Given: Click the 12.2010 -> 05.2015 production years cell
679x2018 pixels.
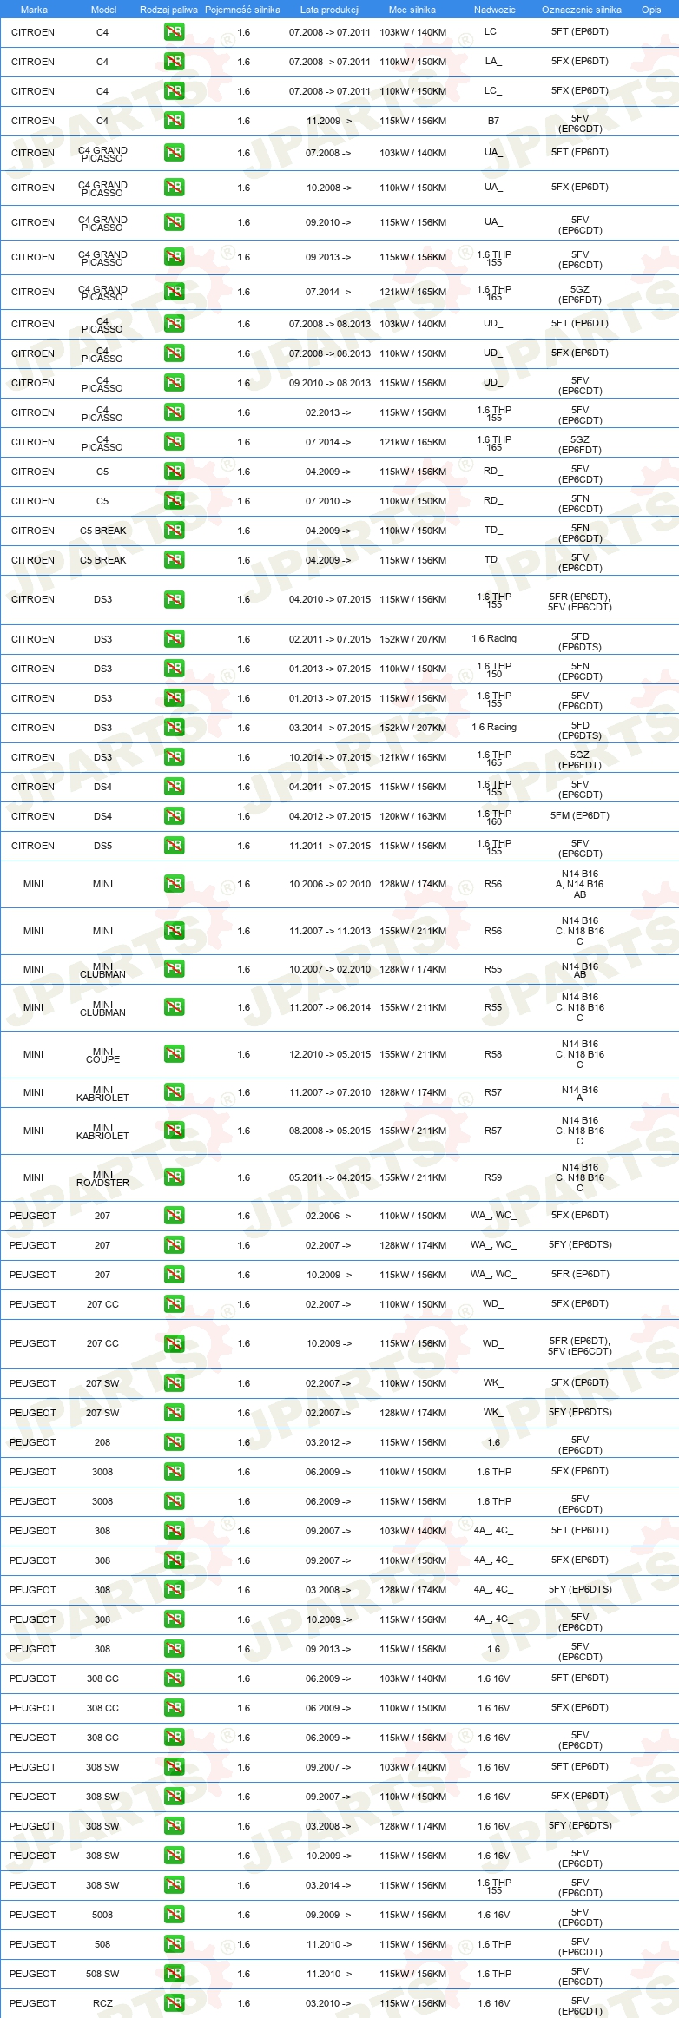Looking at the screenshot, I should 330,1054.
